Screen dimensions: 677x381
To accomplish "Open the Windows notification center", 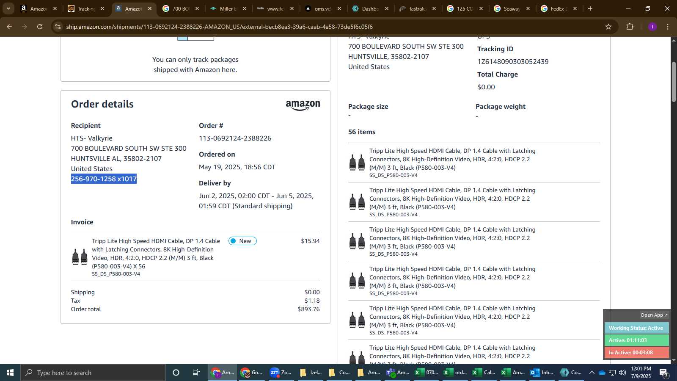I will coord(664,373).
